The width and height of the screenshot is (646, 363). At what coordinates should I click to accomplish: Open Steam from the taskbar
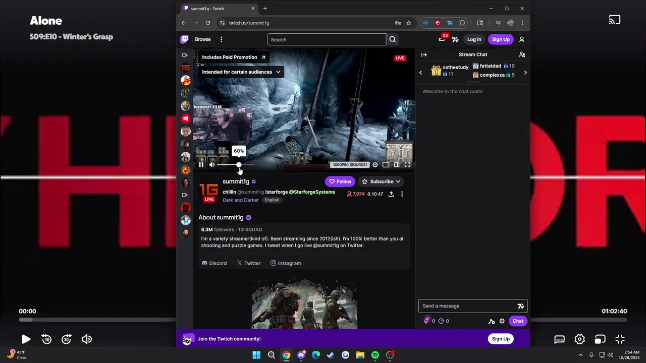point(331,355)
